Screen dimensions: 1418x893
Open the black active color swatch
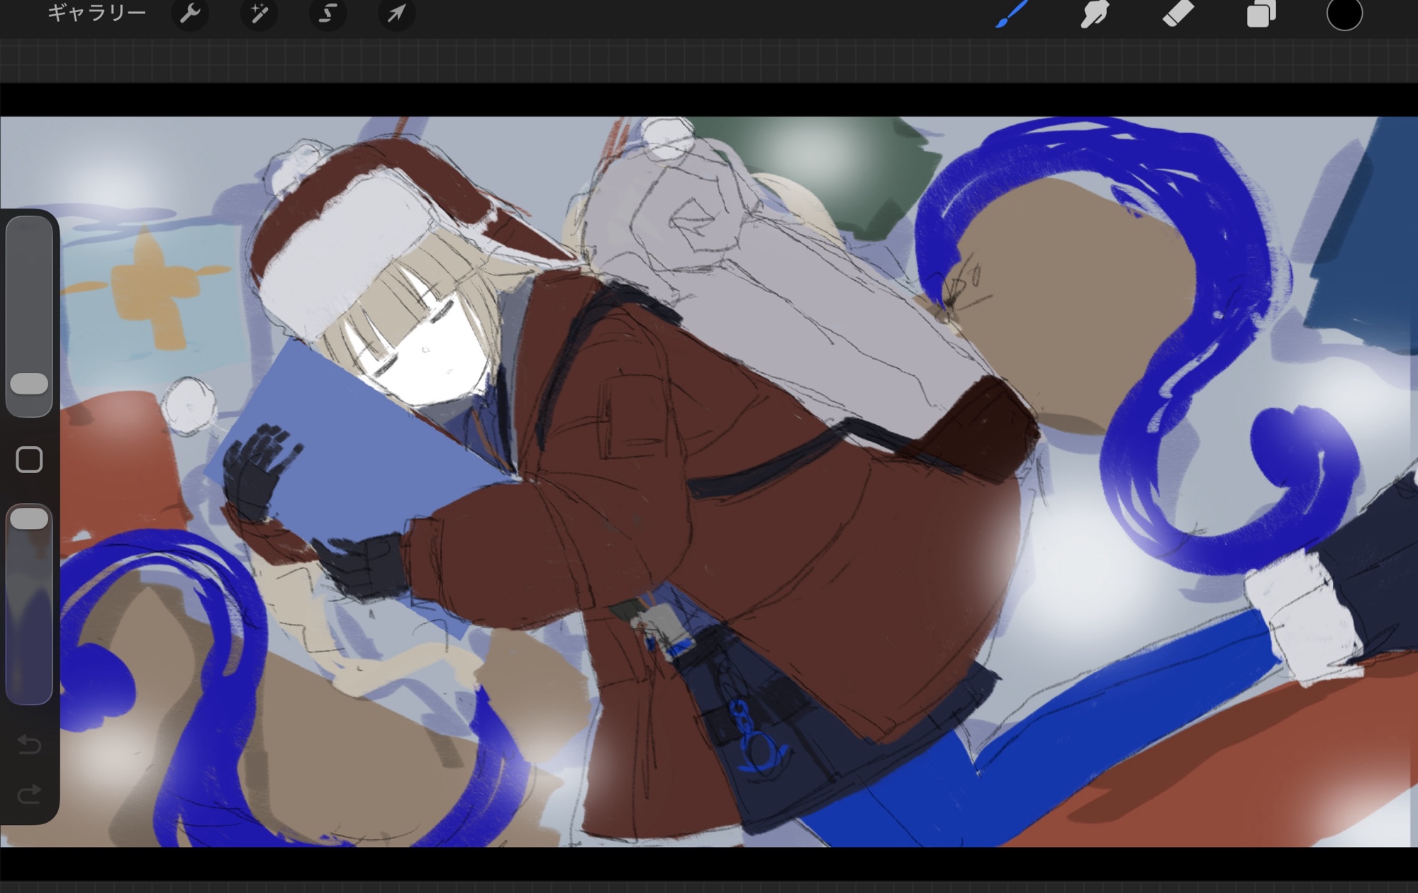pos(1344,13)
